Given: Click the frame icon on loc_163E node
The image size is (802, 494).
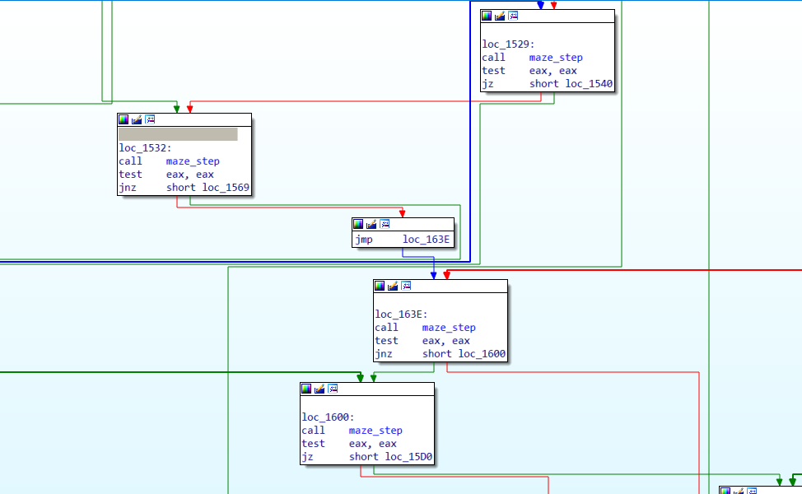Looking at the screenshot, I should pyautogui.click(x=405, y=286).
